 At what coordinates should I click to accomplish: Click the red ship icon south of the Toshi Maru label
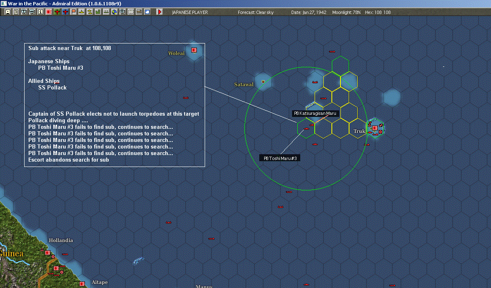289,192
